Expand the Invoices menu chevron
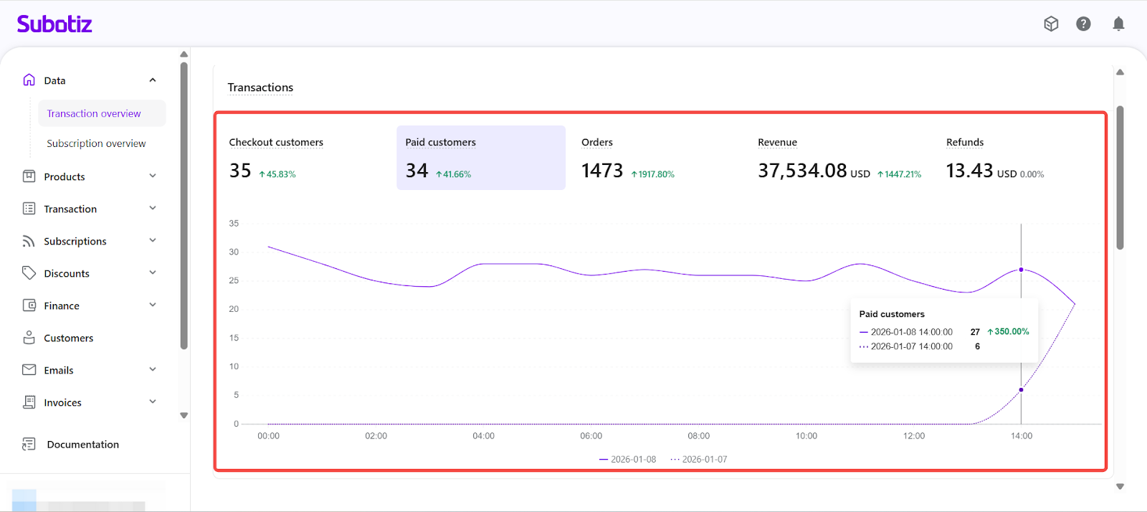This screenshot has height=512, width=1147. [x=153, y=402]
